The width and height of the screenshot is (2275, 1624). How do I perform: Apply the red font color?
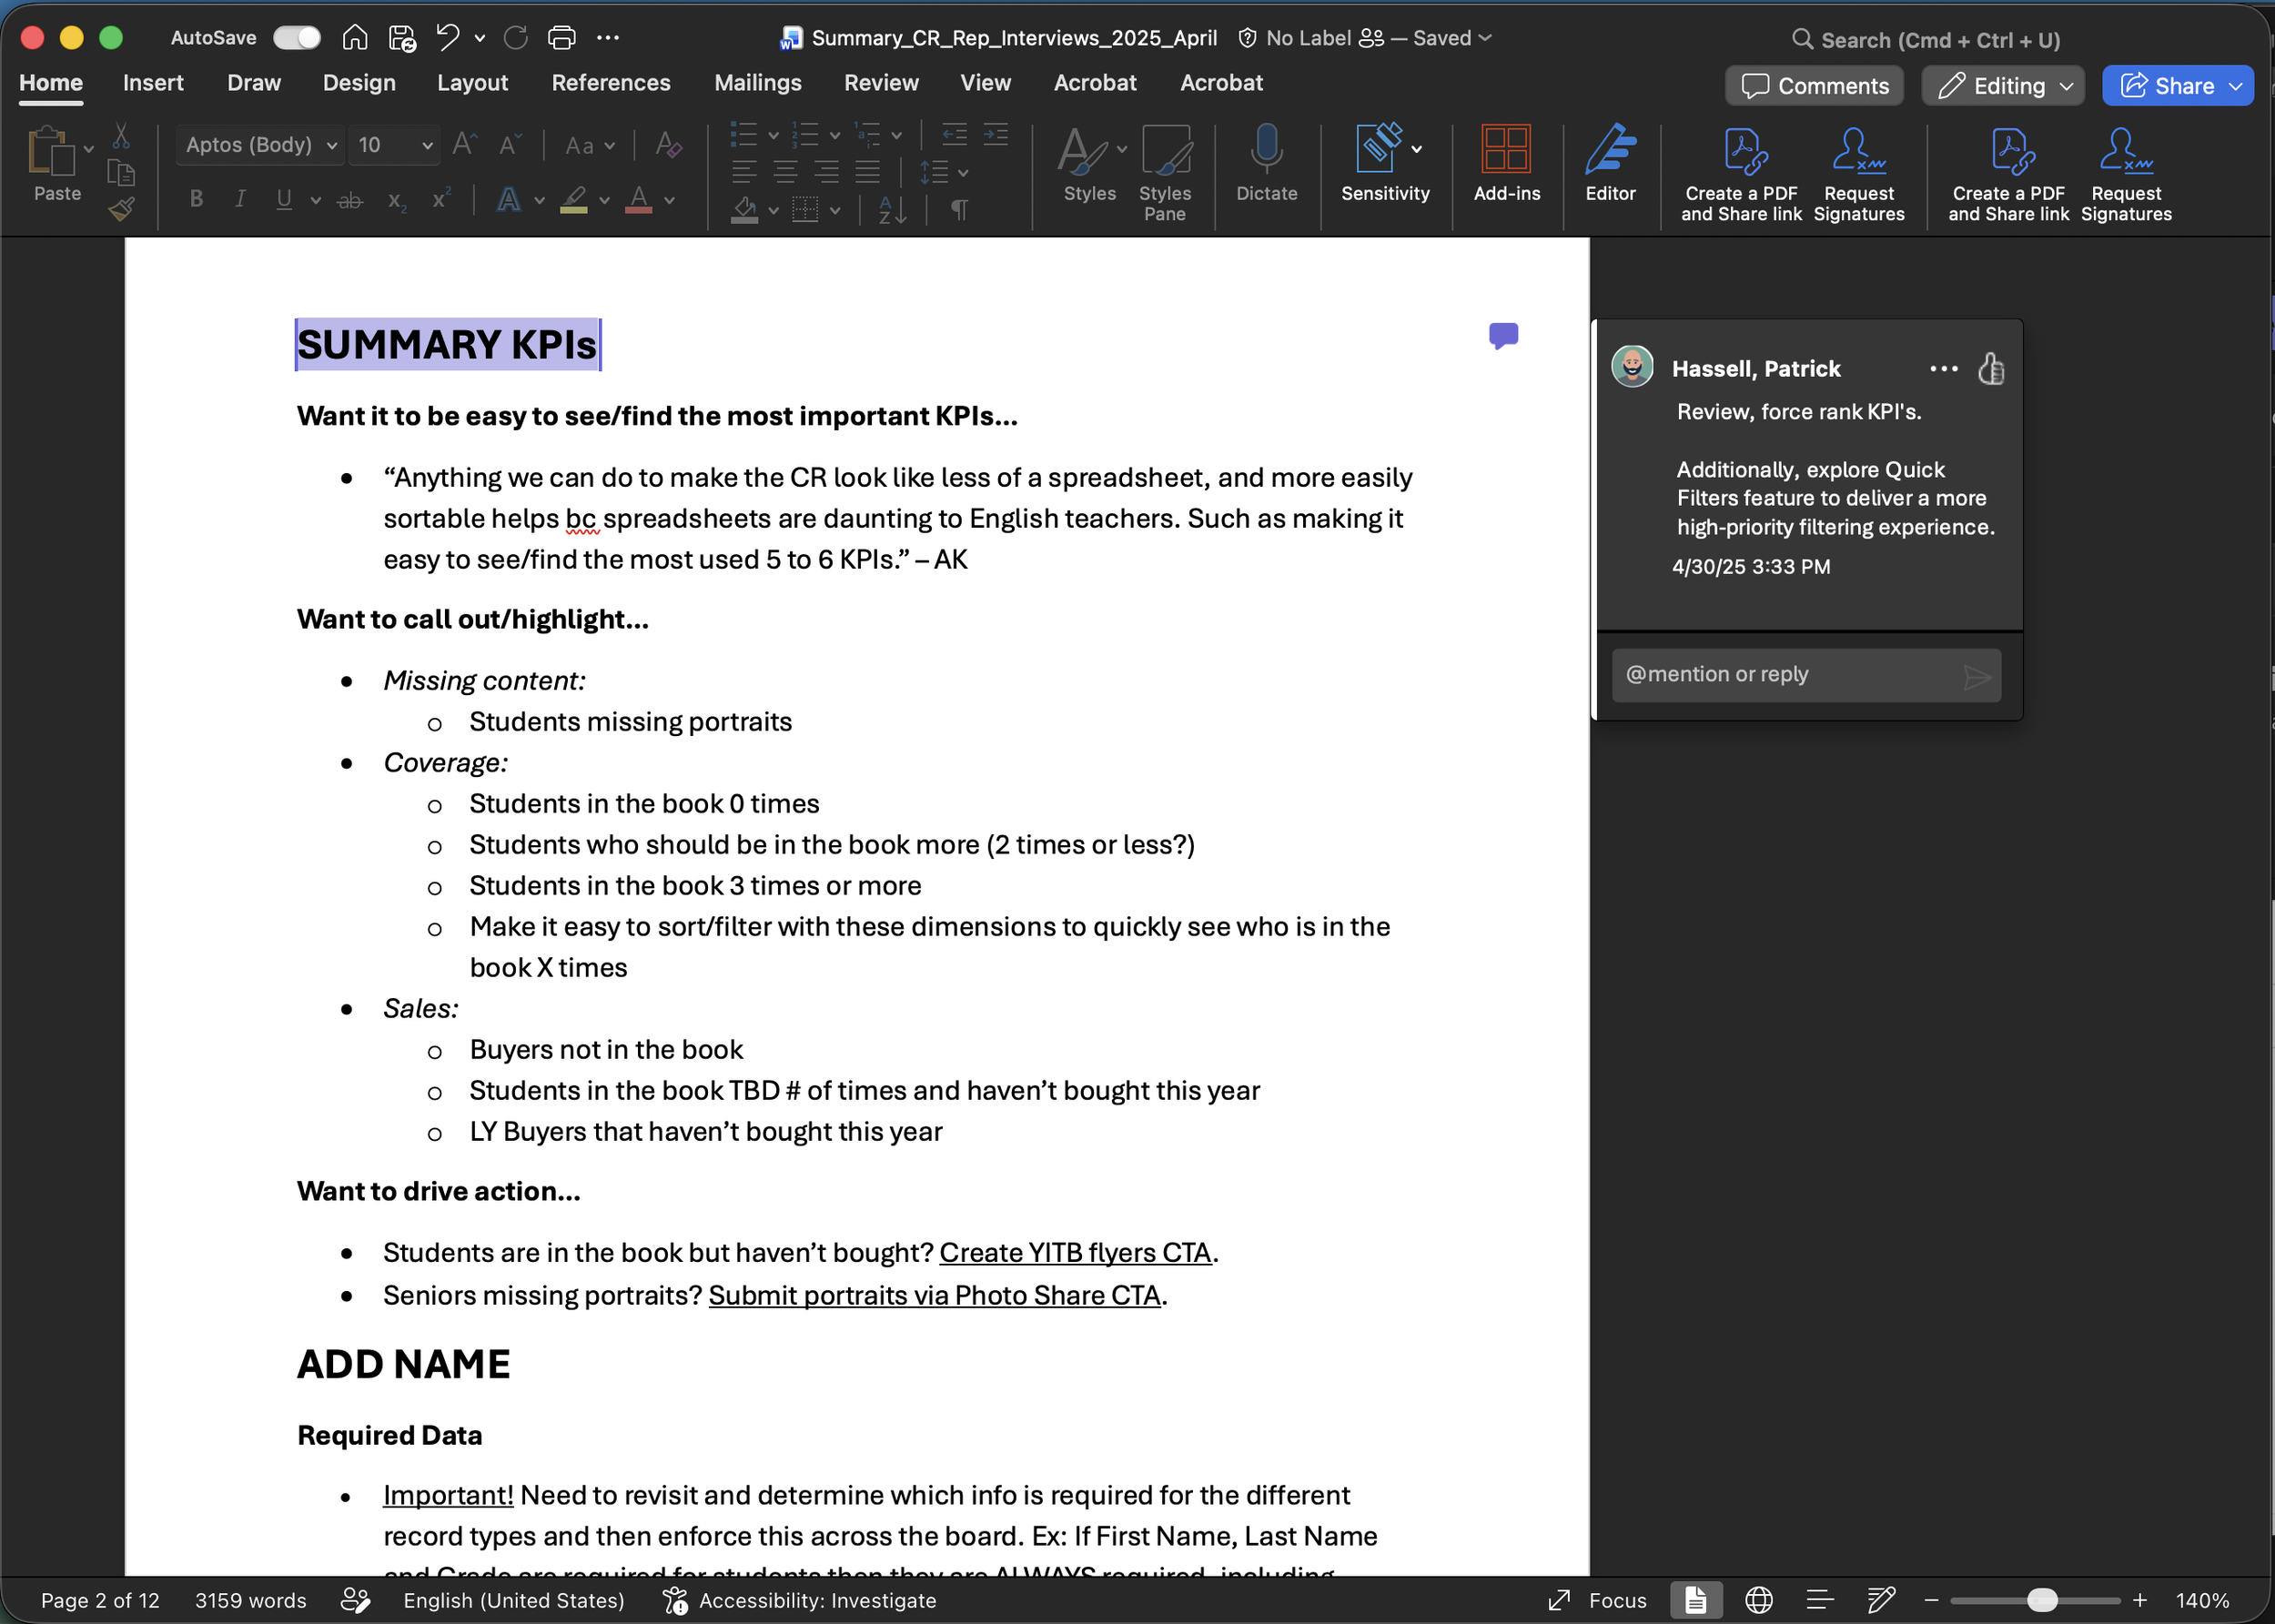point(639,200)
